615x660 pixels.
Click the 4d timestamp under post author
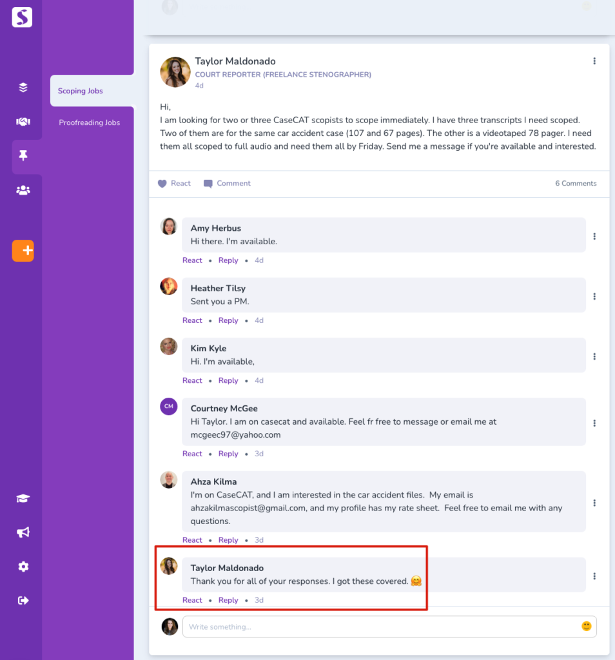click(x=199, y=86)
